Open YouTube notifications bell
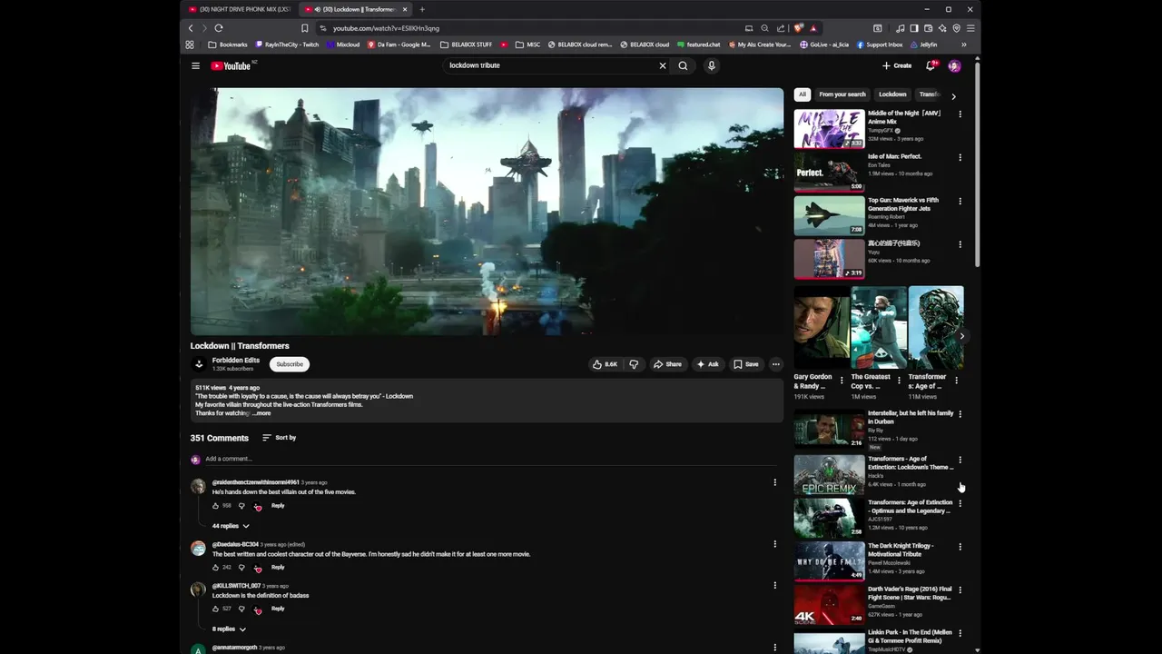The width and height of the screenshot is (1162, 654). click(931, 65)
